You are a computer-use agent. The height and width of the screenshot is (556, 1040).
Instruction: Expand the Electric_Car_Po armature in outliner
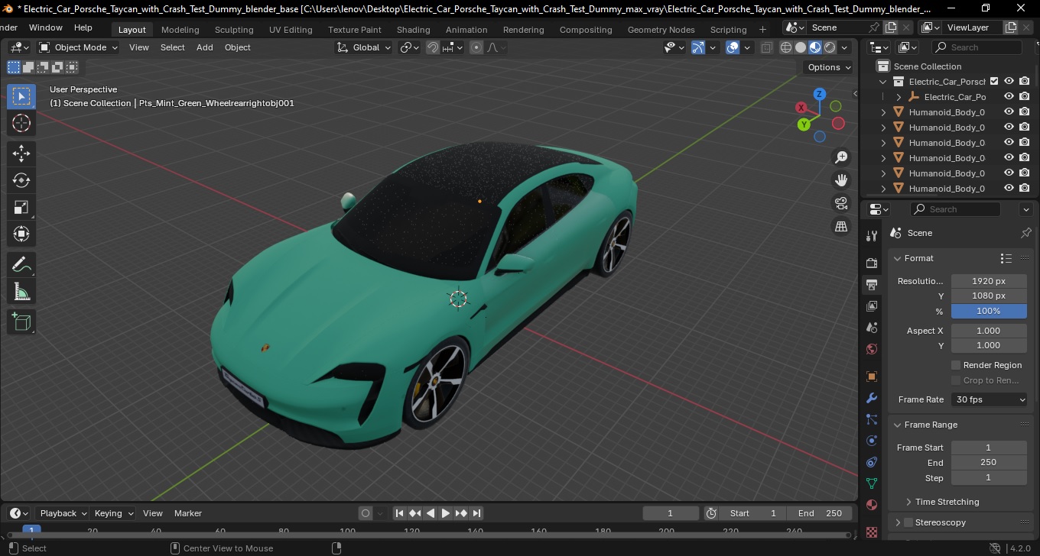point(899,97)
